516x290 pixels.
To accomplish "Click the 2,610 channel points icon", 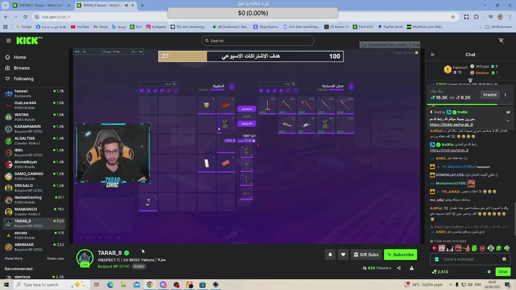I will coord(434,272).
